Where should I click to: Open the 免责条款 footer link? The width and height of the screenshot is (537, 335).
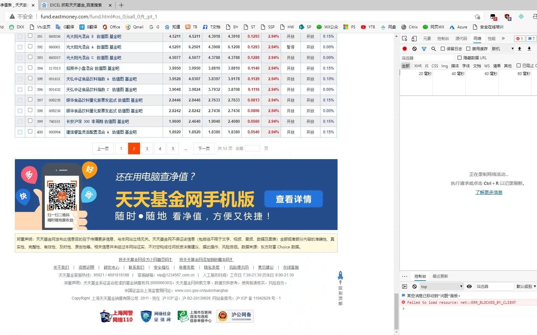click(x=187, y=267)
